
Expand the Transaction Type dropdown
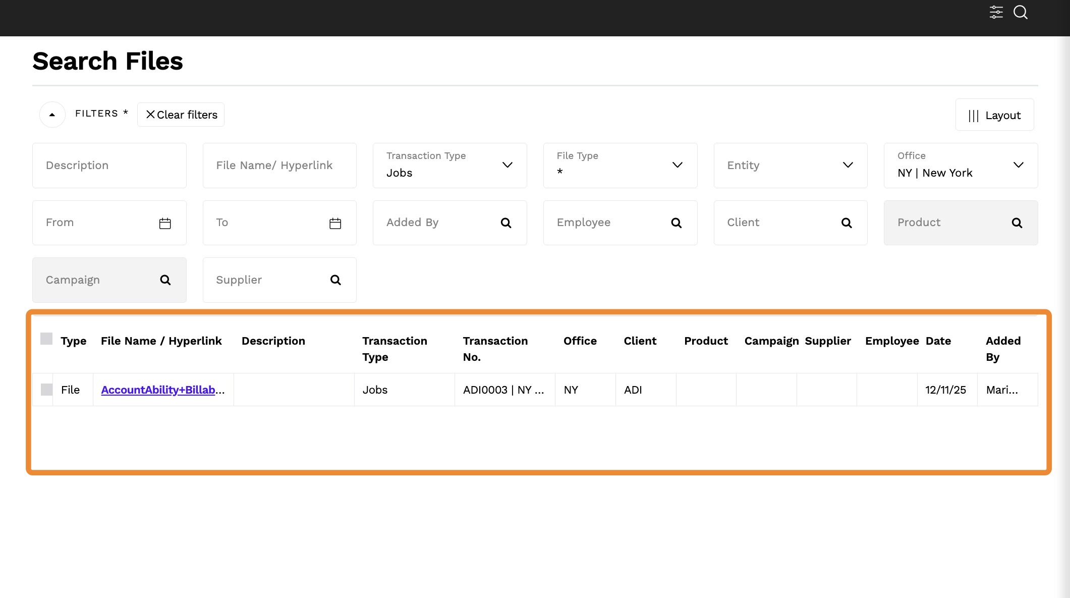coord(508,165)
